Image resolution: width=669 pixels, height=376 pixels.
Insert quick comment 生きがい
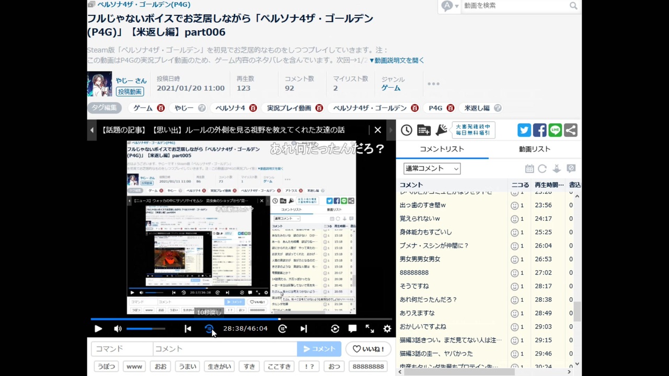tap(219, 367)
